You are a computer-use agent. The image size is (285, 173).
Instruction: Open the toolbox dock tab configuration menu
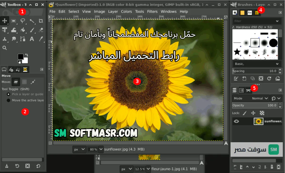[42, 69]
